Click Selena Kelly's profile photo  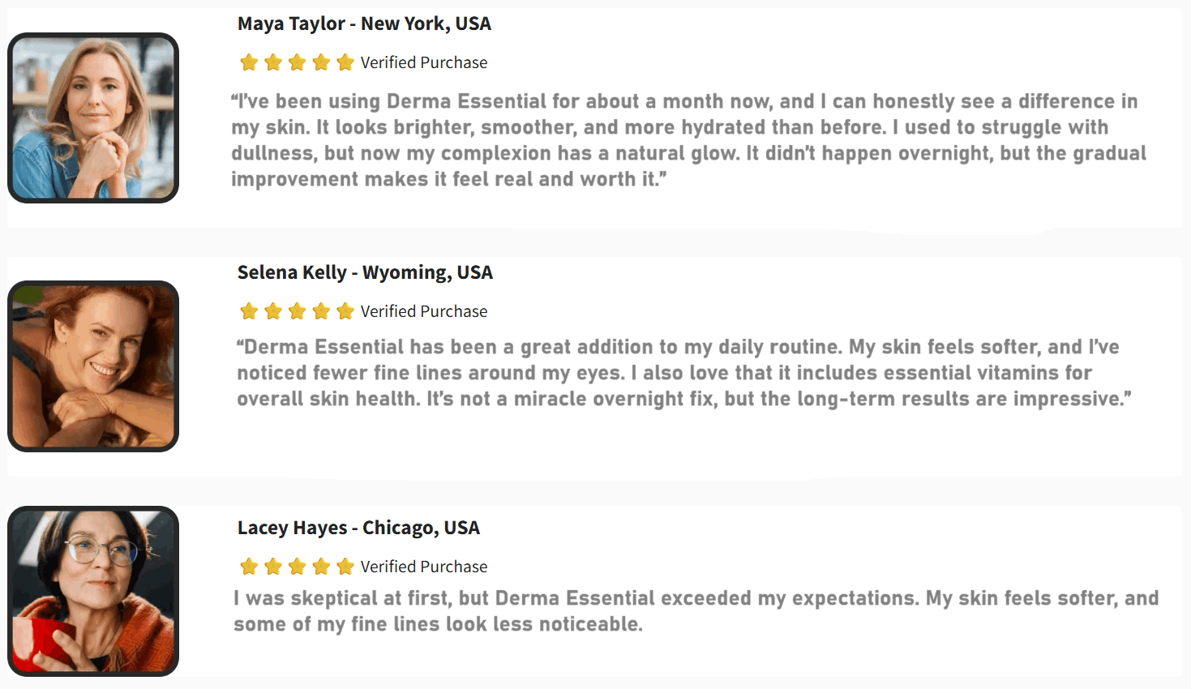pos(93,366)
